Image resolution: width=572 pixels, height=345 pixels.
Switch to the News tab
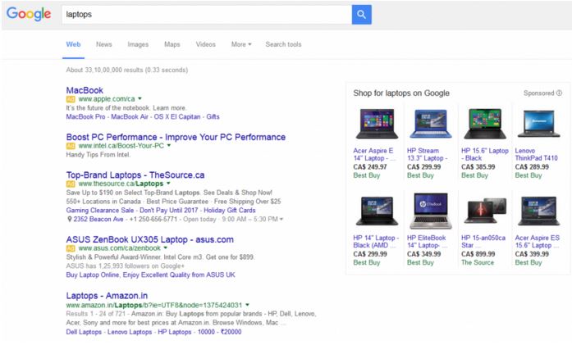point(104,44)
